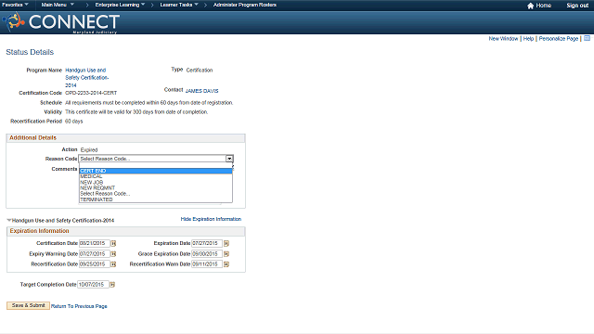
Task: Click Sign out
Action: coord(577,6)
